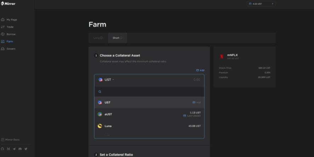Click the aUST balance 1.13 UST
The image size is (314, 157).
195,113
